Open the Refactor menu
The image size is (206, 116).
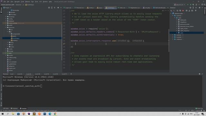28,2
